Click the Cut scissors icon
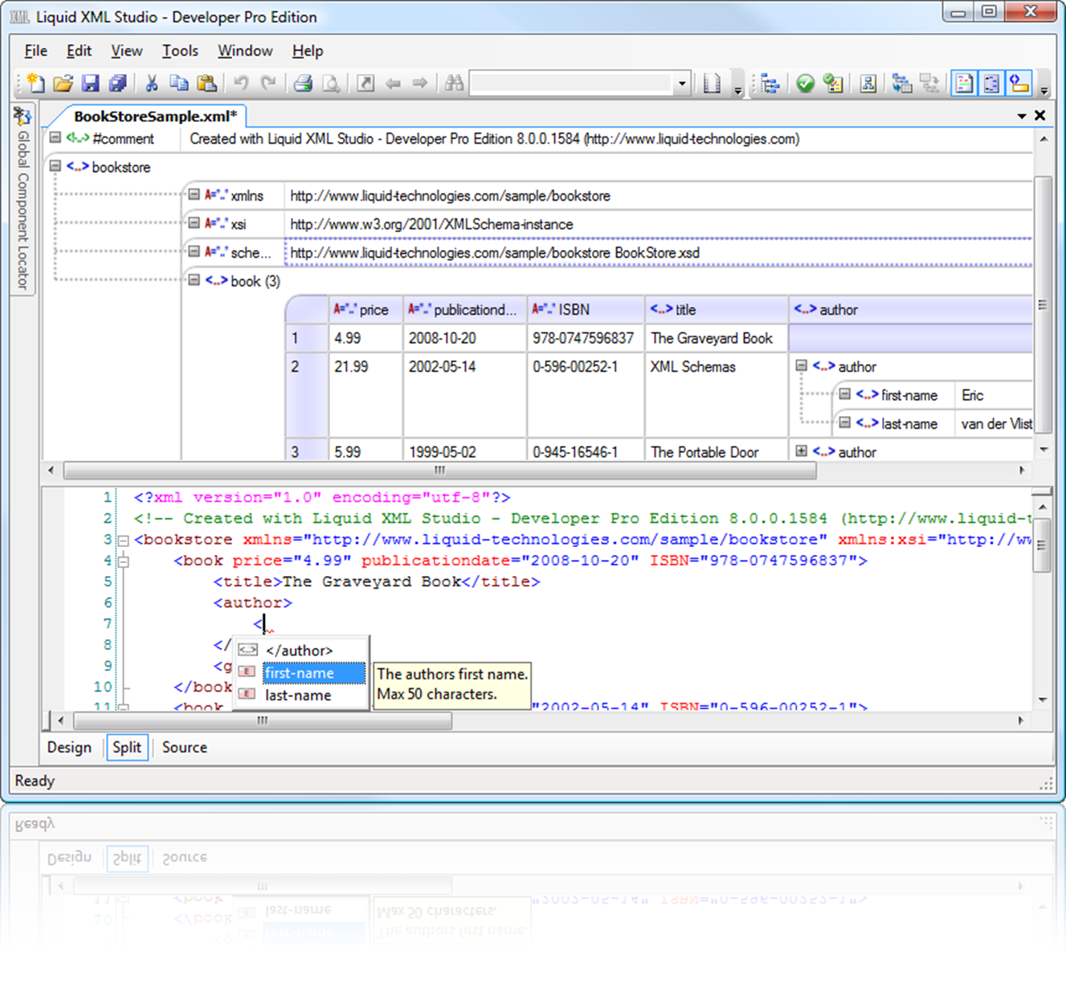The height and width of the screenshot is (996, 1066). pos(151,83)
